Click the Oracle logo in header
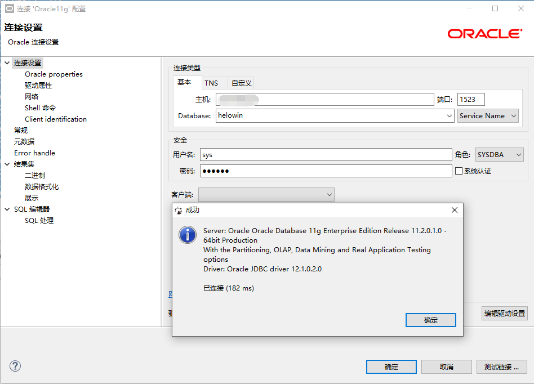 tap(484, 34)
